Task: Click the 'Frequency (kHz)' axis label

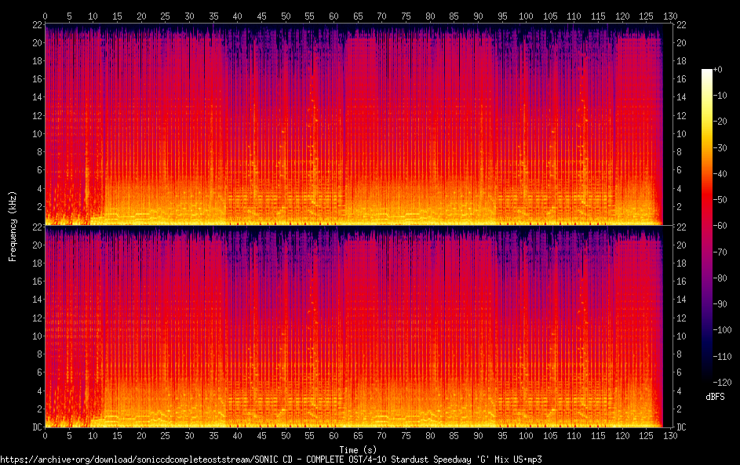Action: pos(13,226)
